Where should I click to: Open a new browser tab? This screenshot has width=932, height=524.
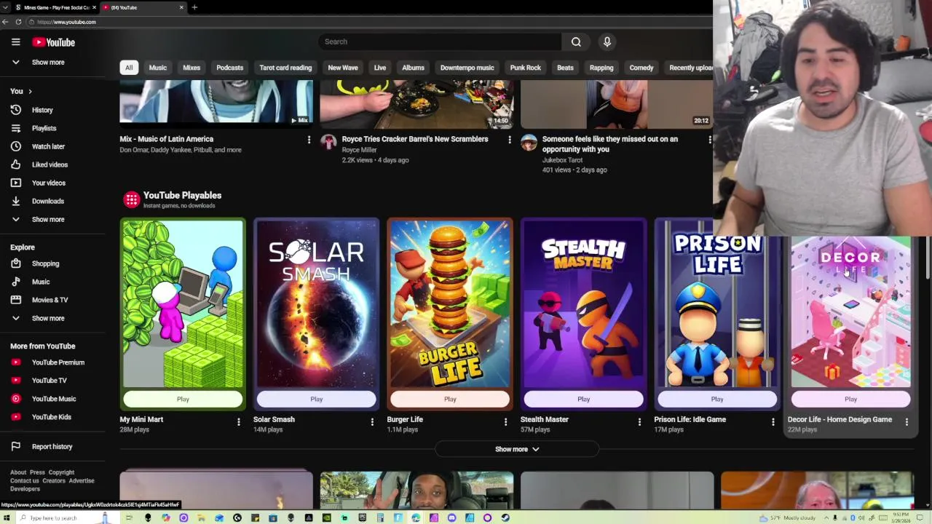(x=194, y=7)
